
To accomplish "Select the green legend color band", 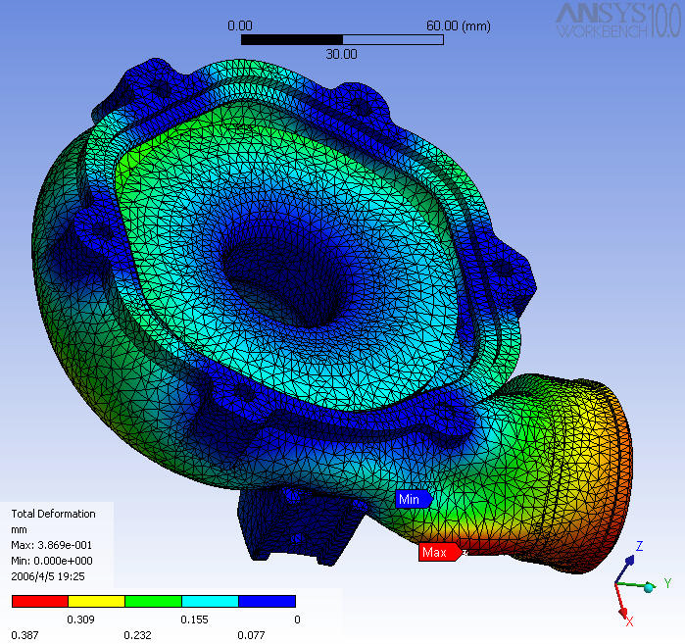I will [153, 601].
